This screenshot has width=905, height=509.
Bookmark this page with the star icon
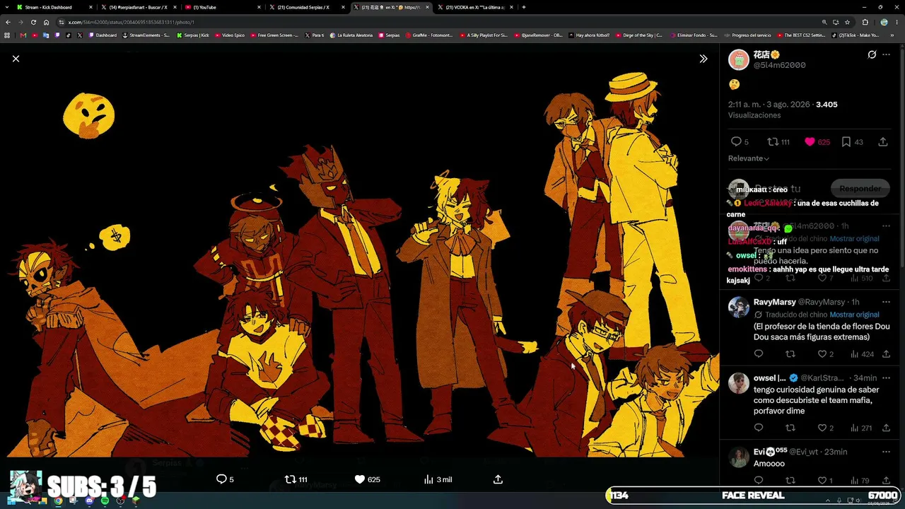pos(847,22)
